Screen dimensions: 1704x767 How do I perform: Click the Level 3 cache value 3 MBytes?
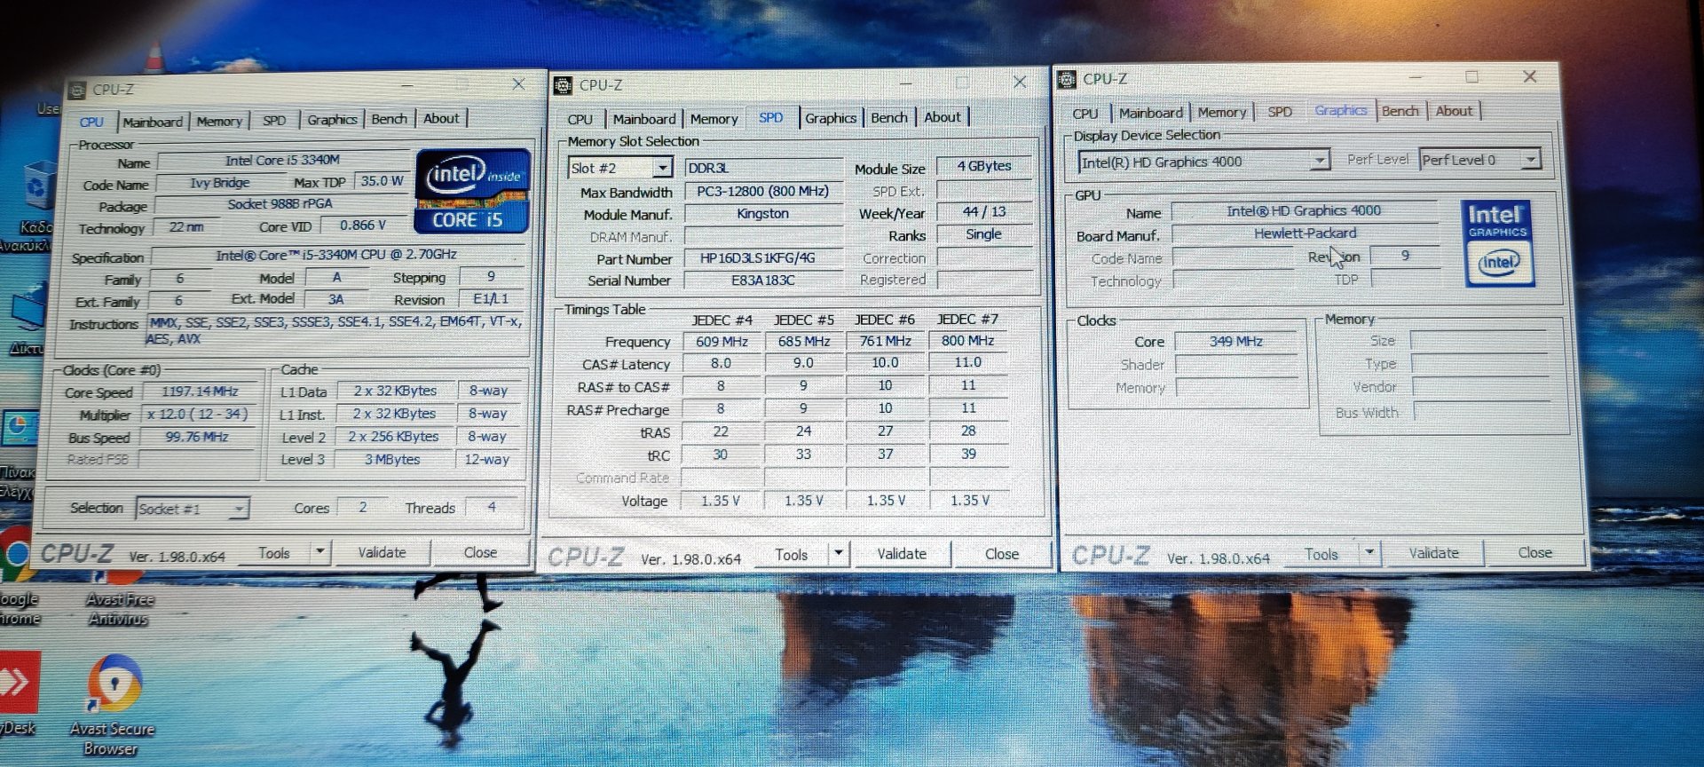[392, 459]
